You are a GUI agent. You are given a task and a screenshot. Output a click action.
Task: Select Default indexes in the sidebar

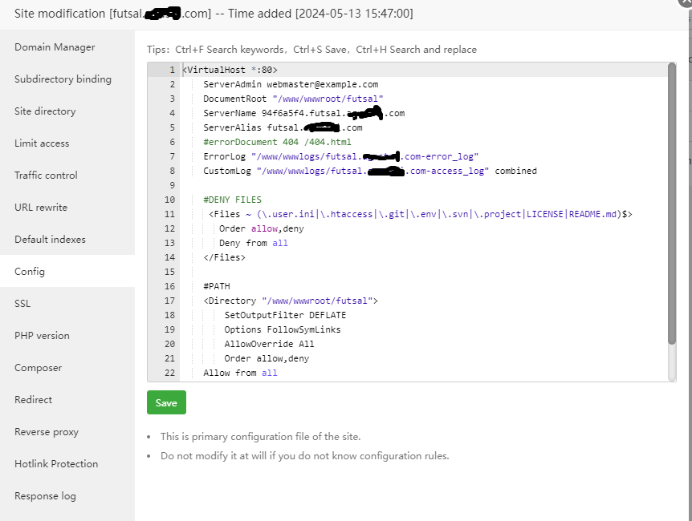(x=50, y=240)
